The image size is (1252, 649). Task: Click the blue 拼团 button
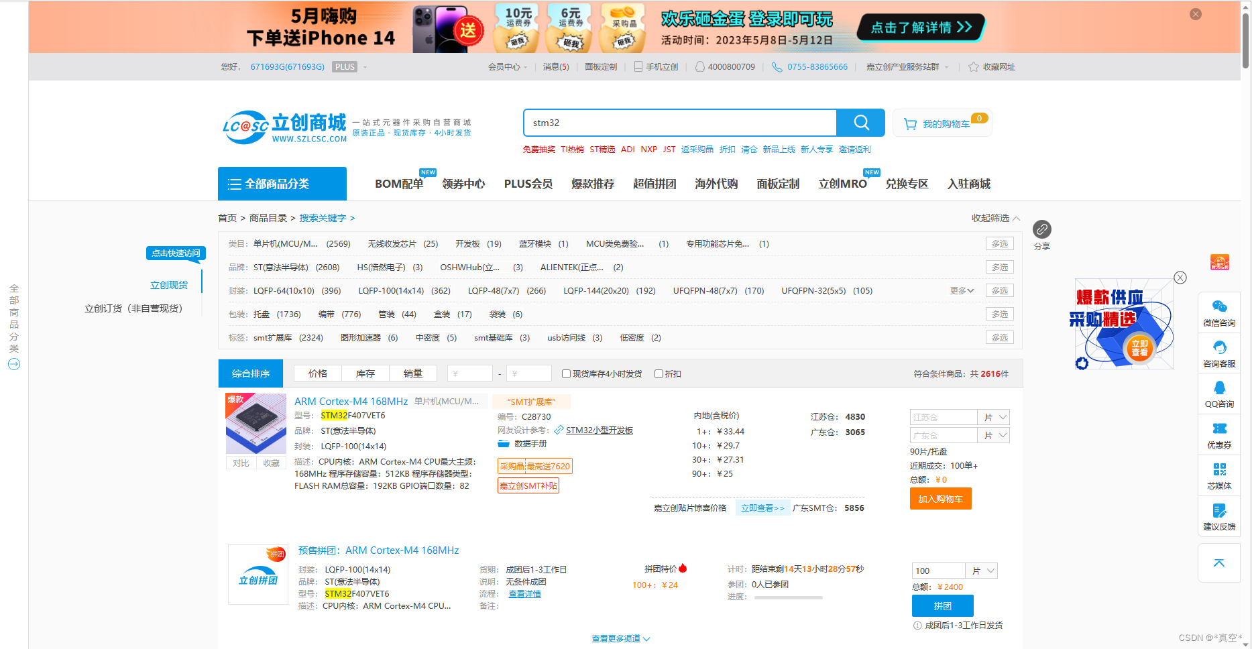click(x=942, y=606)
